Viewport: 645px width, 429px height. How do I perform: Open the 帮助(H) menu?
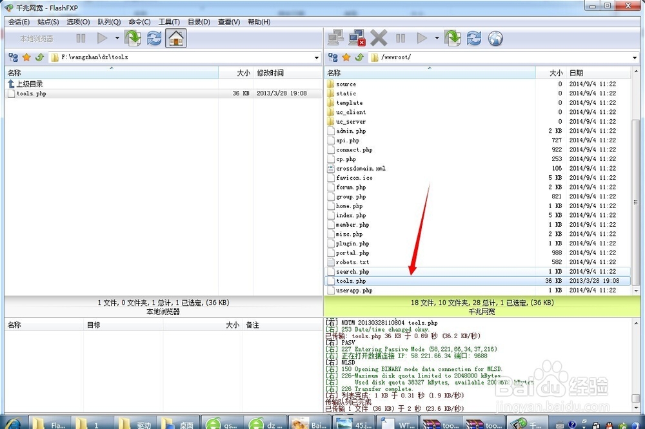coord(259,22)
